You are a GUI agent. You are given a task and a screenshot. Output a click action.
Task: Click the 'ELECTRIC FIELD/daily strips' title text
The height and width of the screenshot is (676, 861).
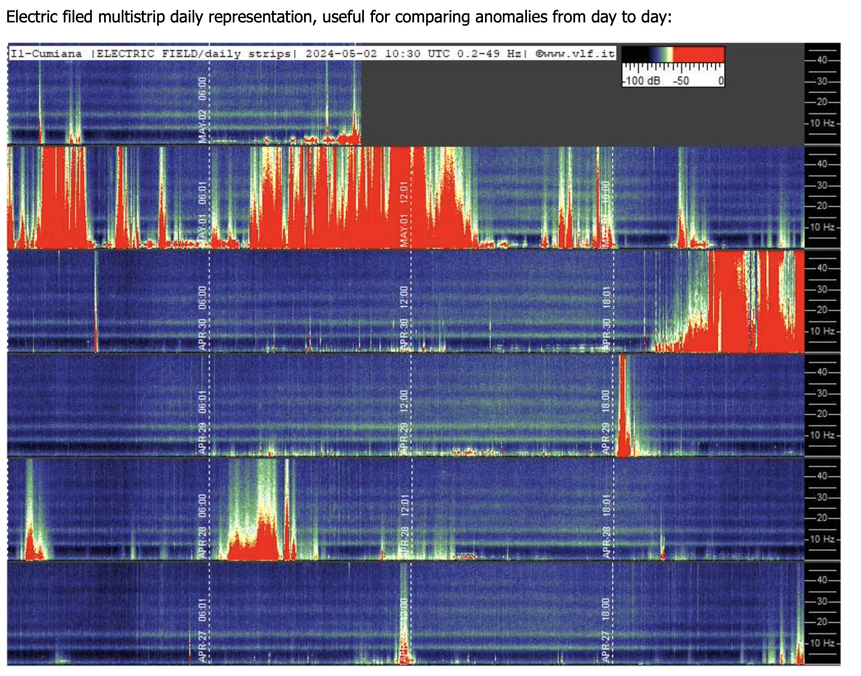point(194,54)
